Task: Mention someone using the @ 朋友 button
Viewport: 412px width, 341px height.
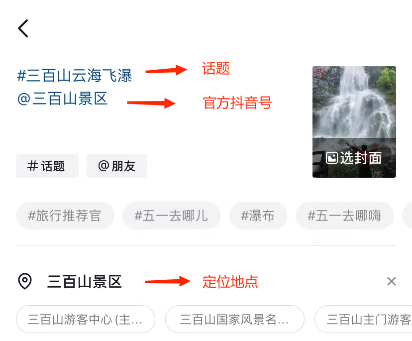Action: click(x=117, y=166)
